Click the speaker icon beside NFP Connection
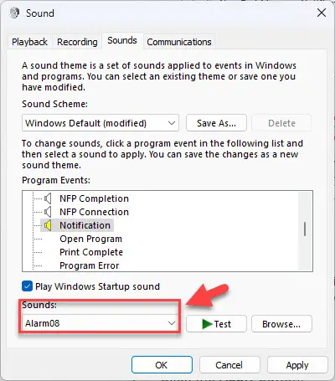This screenshot has width=335, height=381. click(x=48, y=212)
